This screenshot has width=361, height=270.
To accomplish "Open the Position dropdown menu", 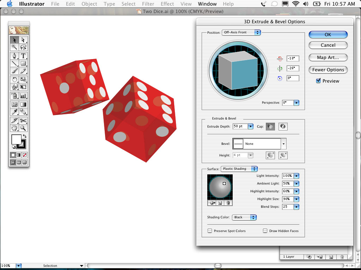I will (241, 32).
